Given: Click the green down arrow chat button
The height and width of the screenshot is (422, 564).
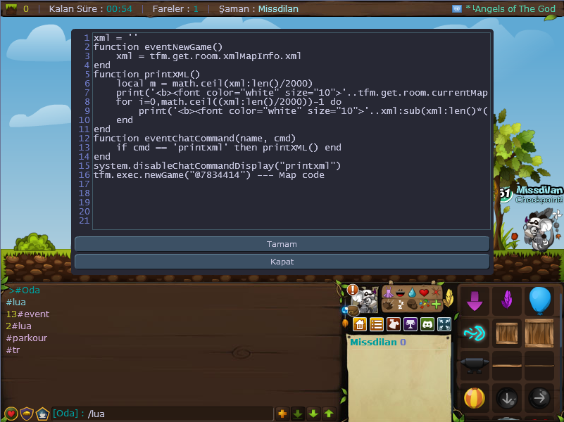Looking at the screenshot, I should (x=313, y=414).
